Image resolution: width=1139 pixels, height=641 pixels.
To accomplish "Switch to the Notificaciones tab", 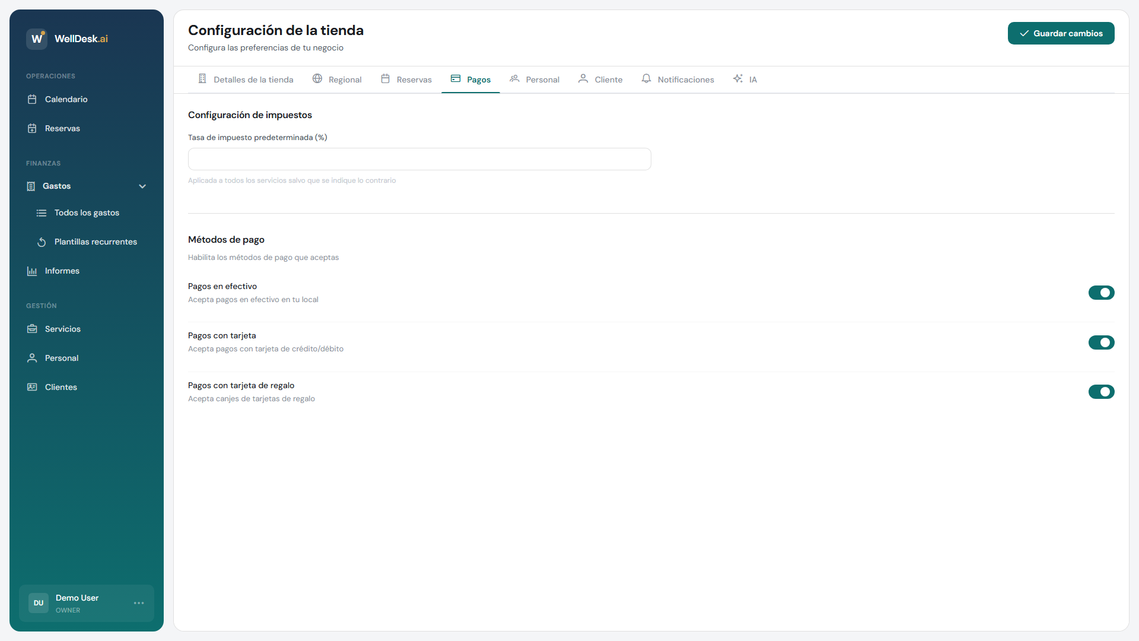I will point(685,79).
